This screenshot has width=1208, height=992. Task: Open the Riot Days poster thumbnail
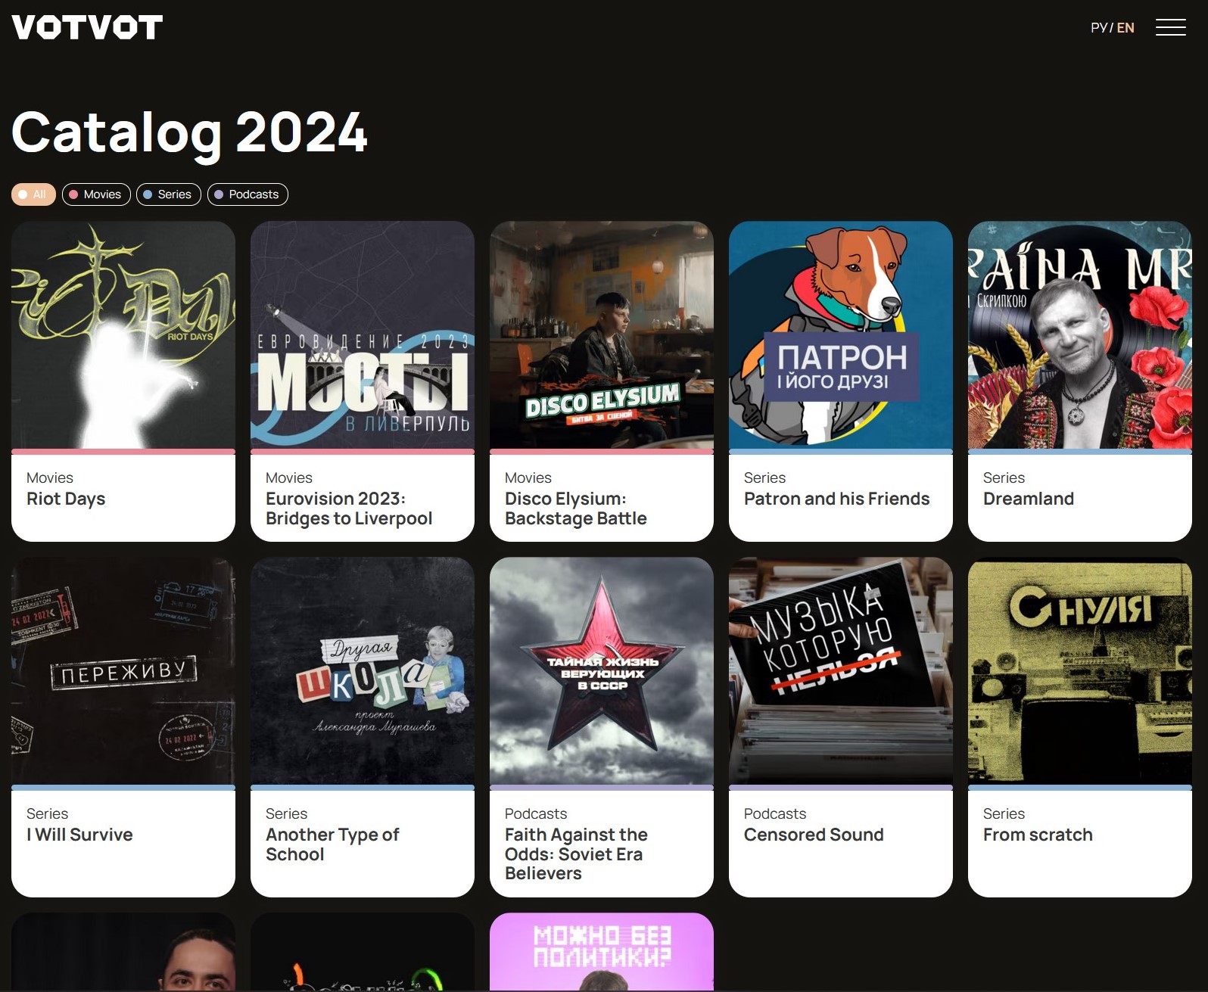click(123, 335)
